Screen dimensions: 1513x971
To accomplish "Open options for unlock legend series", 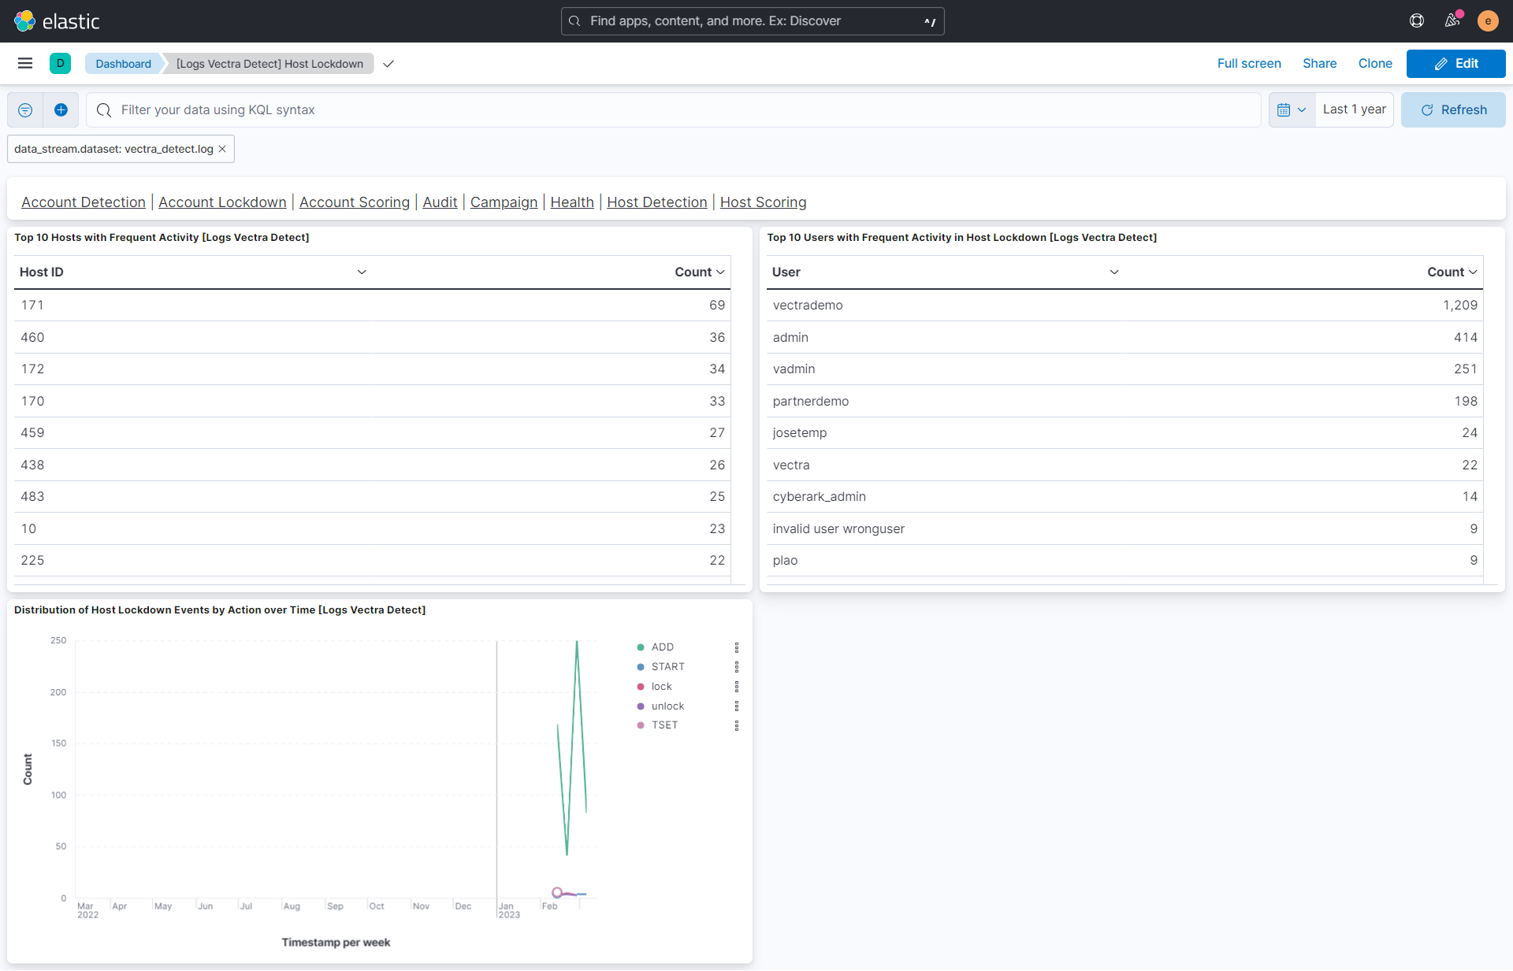I will [x=737, y=706].
